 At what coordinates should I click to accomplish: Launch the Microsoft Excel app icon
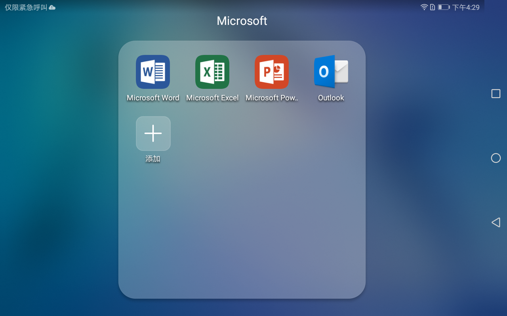point(212,72)
